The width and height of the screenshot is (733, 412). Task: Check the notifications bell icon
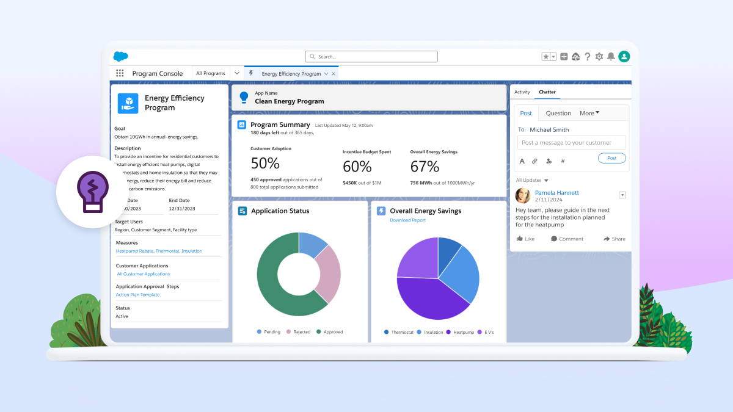(x=612, y=56)
